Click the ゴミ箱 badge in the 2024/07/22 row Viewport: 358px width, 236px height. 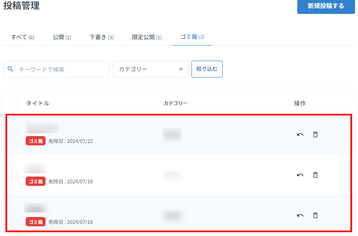(x=35, y=141)
